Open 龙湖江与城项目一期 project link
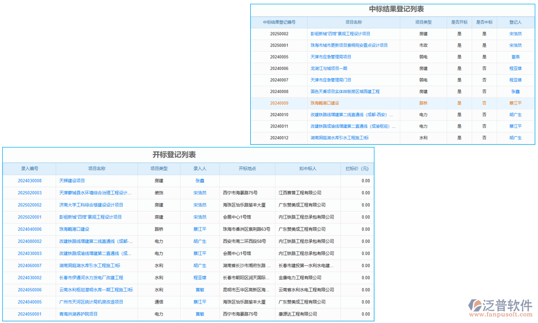538x323 pixels. [329, 68]
